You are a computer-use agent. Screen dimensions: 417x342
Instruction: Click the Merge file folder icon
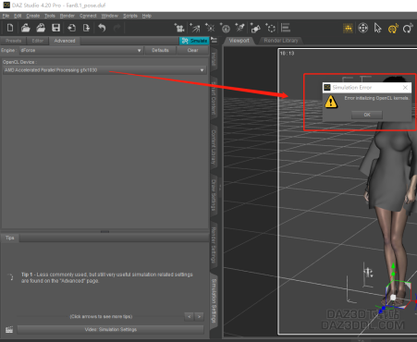41,28
